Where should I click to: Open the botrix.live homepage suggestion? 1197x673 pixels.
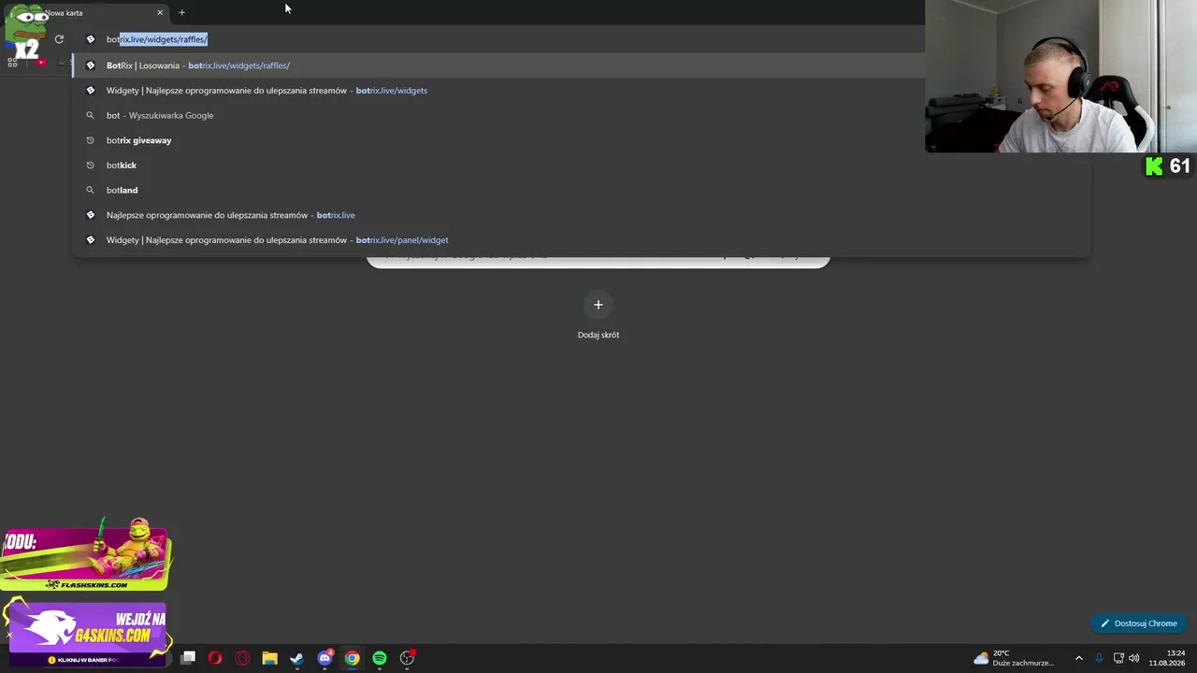[582, 215]
